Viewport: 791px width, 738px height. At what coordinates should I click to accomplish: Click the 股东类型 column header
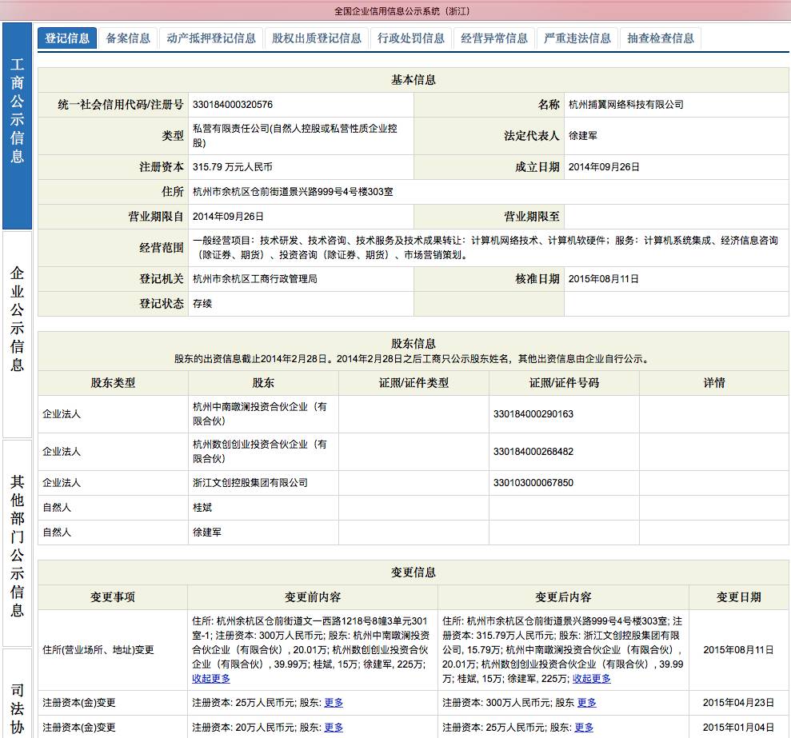(113, 383)
